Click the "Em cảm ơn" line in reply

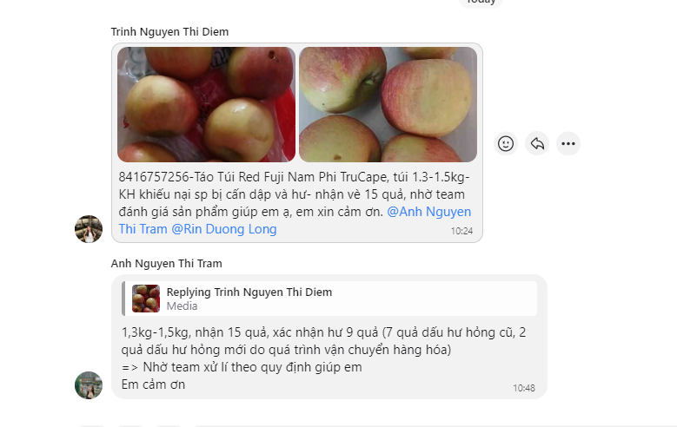coord(153,384)
